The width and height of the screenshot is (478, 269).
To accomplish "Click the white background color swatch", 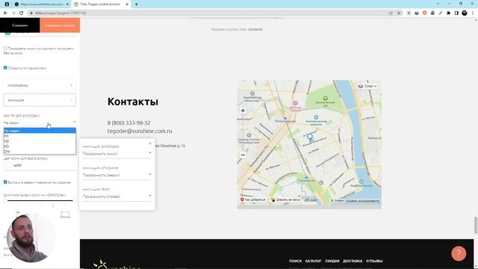I will click(7, 165).
